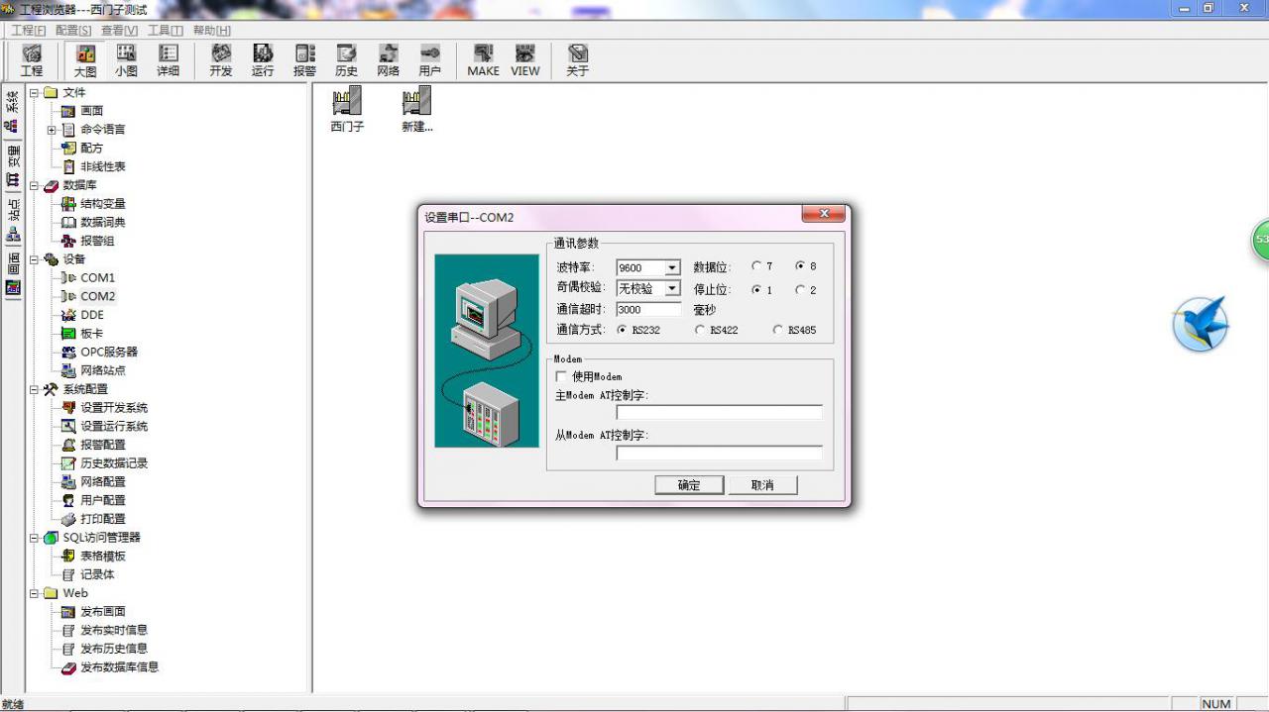
Task: Collapse the 数据库 tree node
Action: pos(34,185)
